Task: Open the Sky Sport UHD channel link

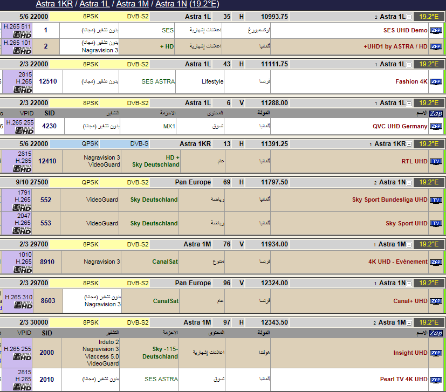Action: pos(406,223)
